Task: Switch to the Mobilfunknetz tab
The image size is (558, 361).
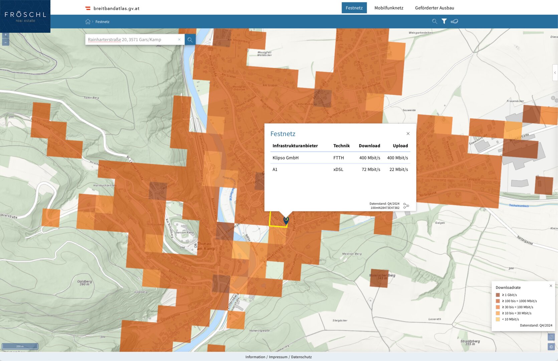Action: [x=389, y=8]
